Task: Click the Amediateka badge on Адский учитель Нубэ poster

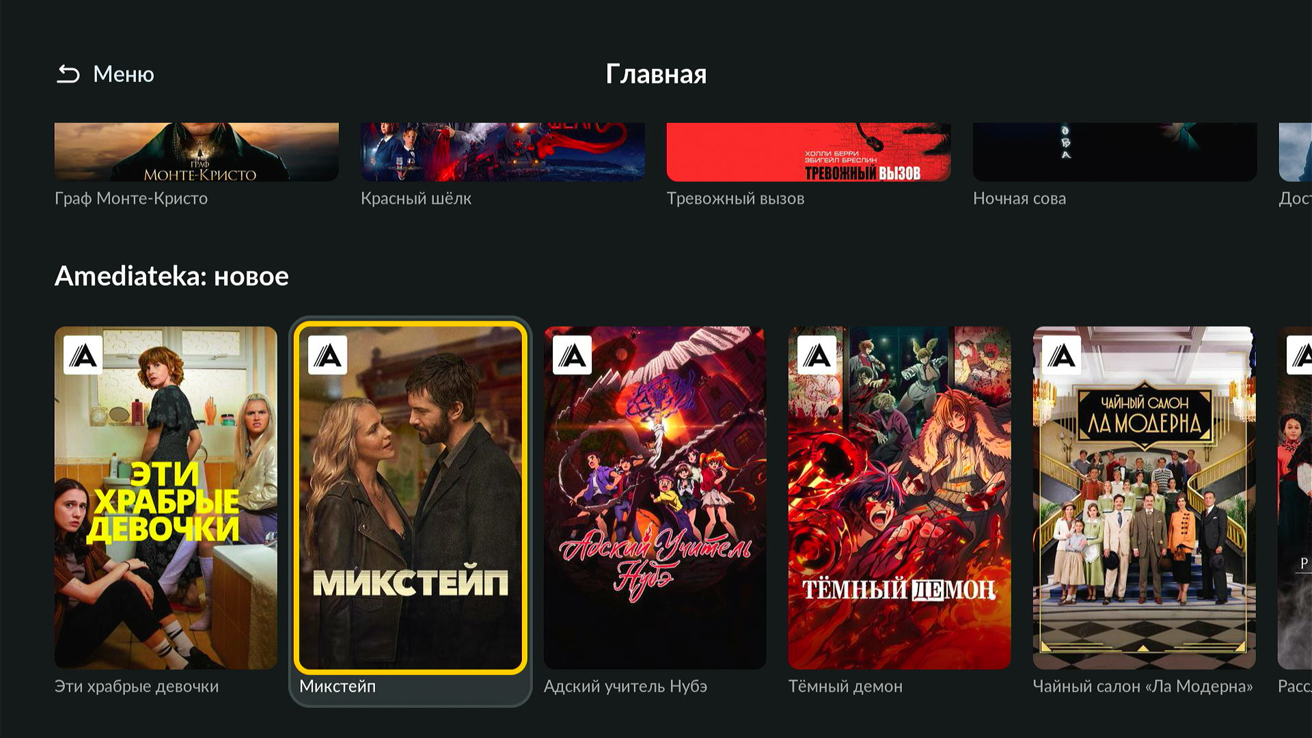Action: pos(573,355)
